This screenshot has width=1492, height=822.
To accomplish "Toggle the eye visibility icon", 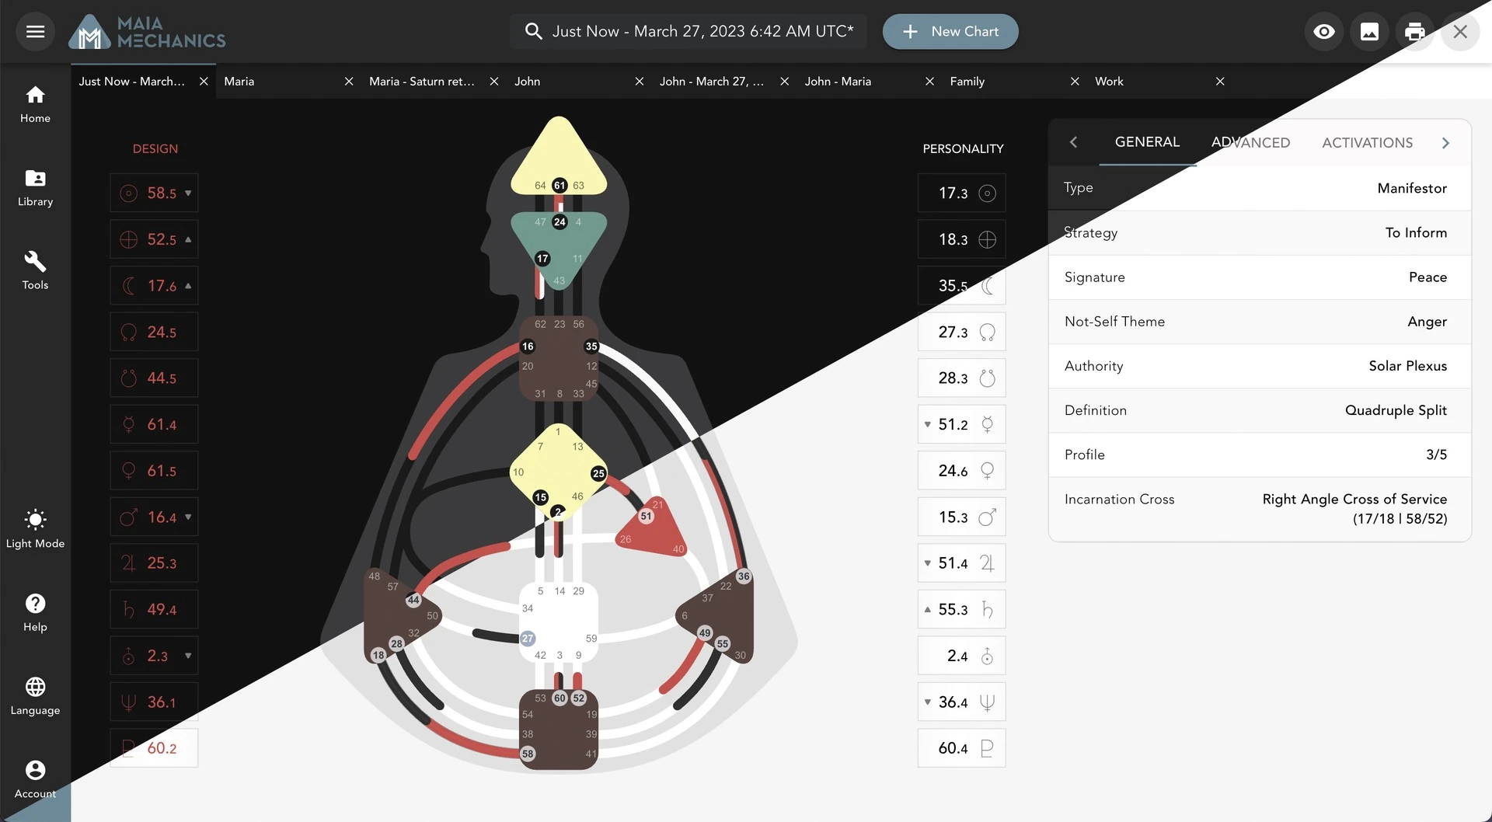I will click(x=1324, y=32).
